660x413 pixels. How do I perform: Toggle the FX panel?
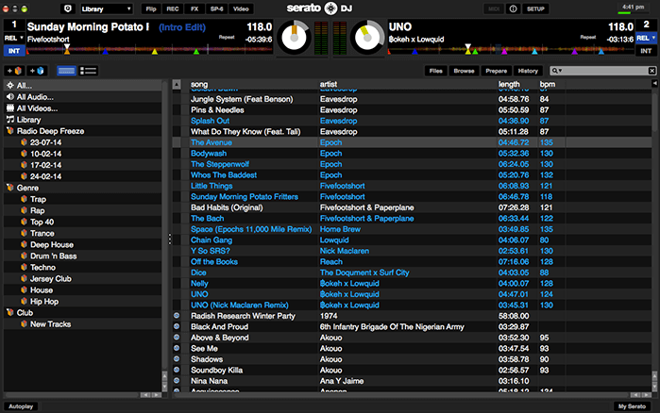click(195, 8)
